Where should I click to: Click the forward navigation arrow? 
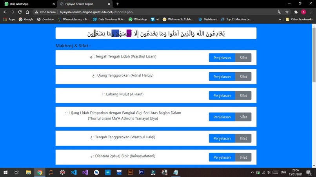pos(13,12)
